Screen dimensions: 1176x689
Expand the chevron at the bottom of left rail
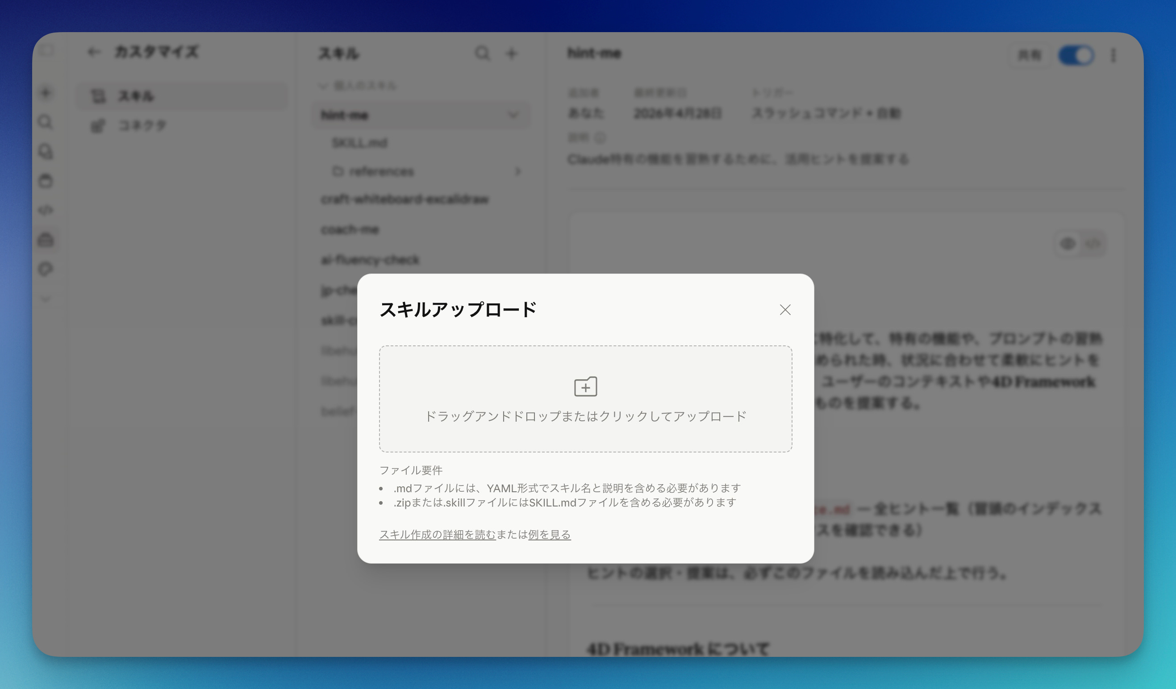pos(45,299)
